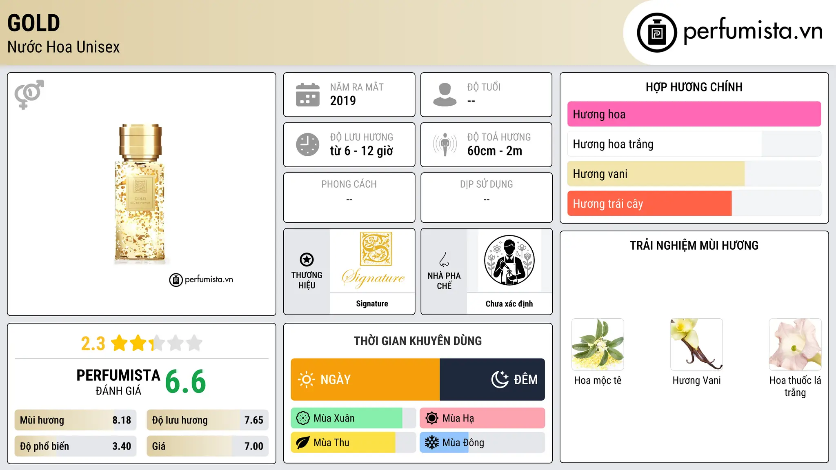This screenshot has height=470, width=836.
Task: Click the PERFUMISTA ĐÁNH GIÁ label
Action: 118,382
